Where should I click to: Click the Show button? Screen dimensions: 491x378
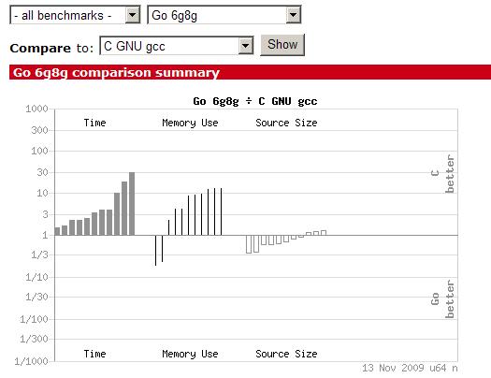pos(282,45)
